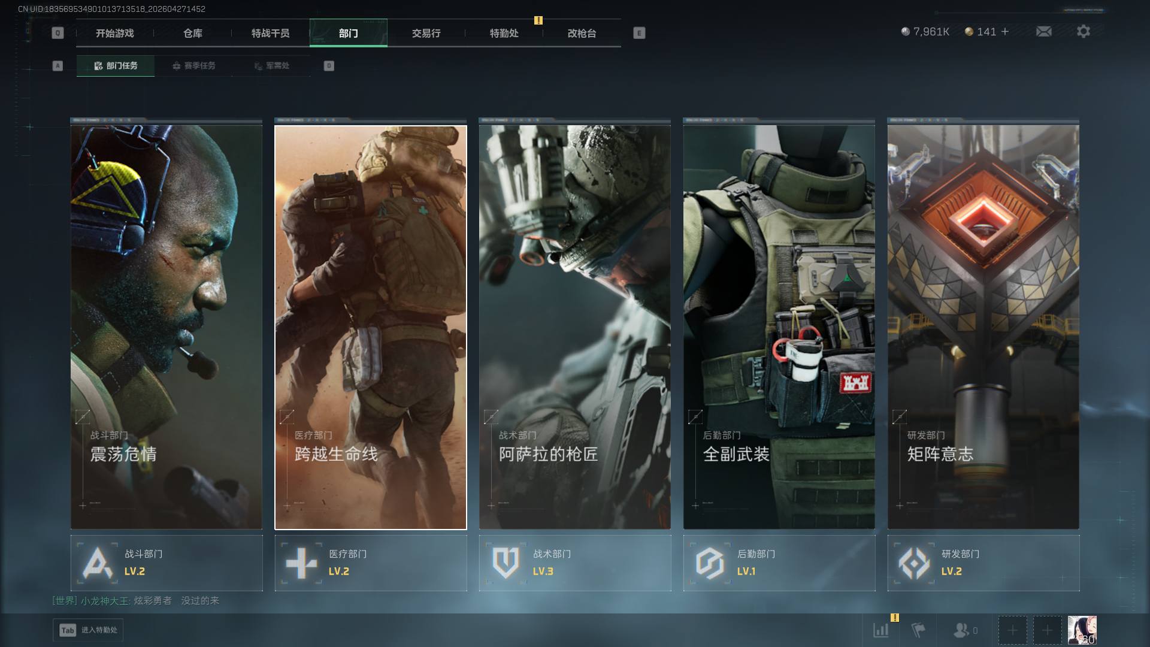Switch to the 赛季任务 sub-tab
The height and width of the screenshot is (647, 1150).
tap(193, 66)
